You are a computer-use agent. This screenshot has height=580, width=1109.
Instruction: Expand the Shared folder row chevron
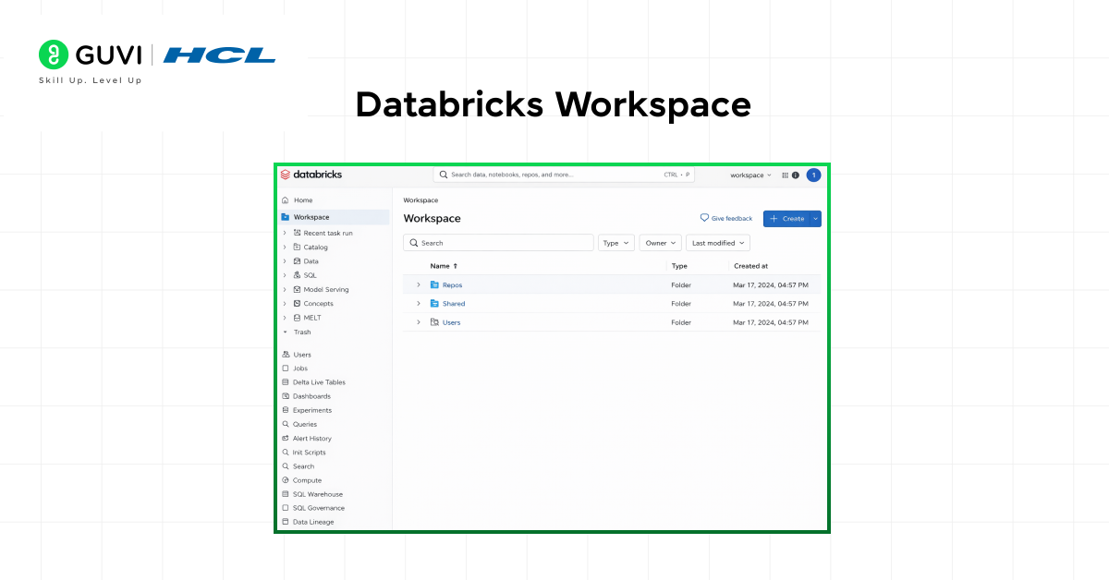coord(418,304)
